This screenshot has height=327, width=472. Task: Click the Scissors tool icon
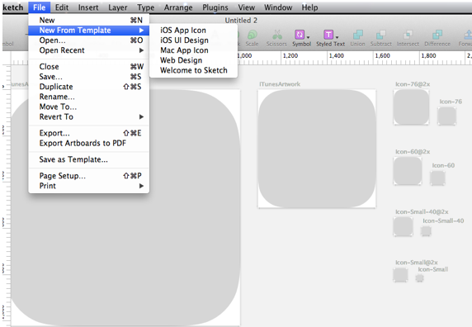277,35
